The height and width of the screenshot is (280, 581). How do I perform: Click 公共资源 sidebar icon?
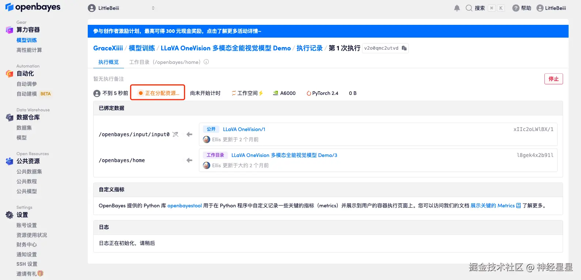[x=10, y=161]
